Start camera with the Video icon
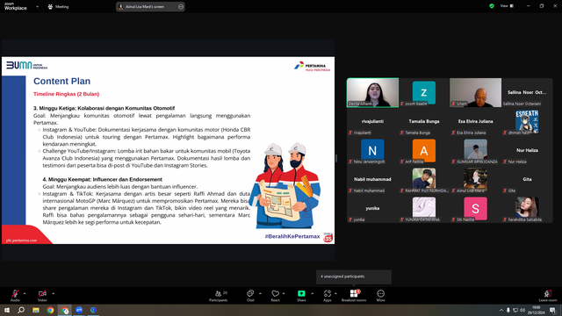Screen dimensions: 562x316 (x=42, y=295)
